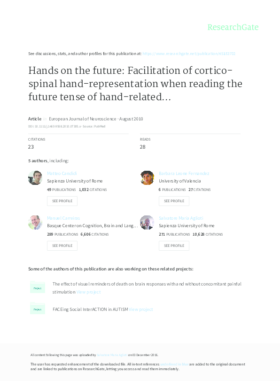
Task: Click the ResearchGate logo
Action: (x=233, y=27)
